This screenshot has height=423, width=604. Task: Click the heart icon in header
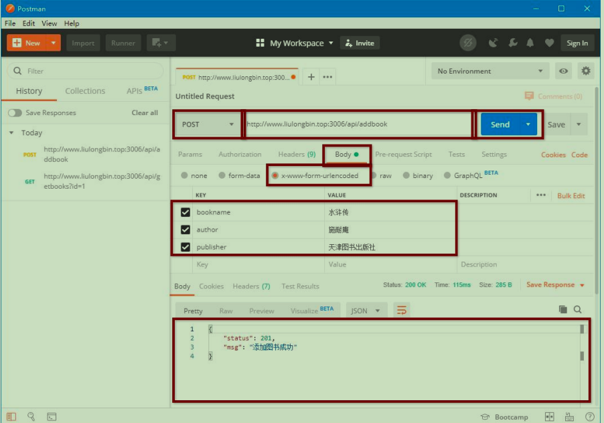point(549,43)
